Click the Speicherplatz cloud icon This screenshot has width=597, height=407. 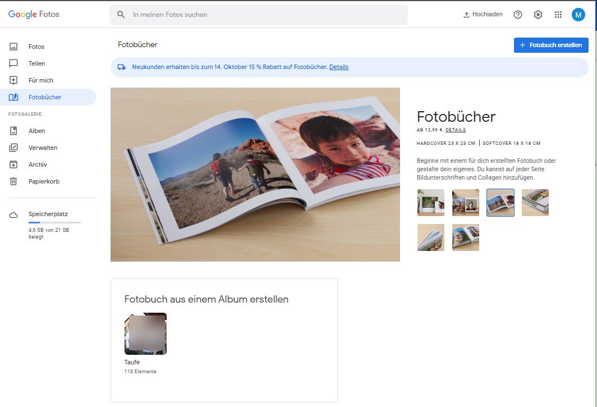tap(13, 216)
